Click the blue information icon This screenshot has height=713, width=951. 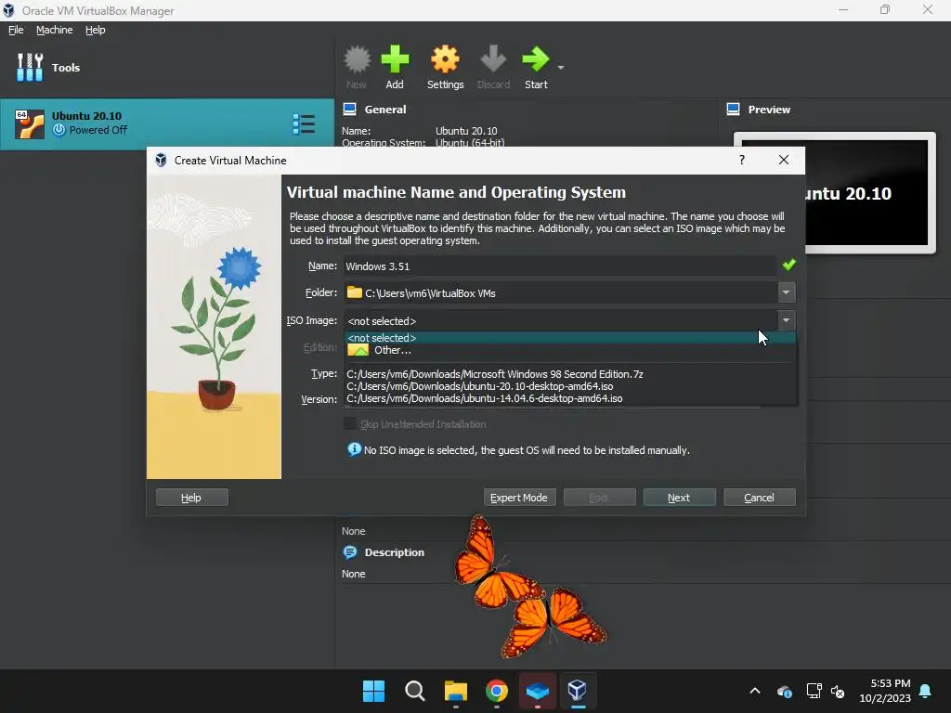(x=354, y=449)
